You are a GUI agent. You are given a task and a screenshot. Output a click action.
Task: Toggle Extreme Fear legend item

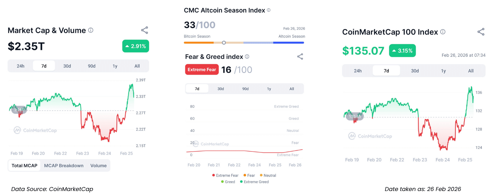click(x=225, y=175)
